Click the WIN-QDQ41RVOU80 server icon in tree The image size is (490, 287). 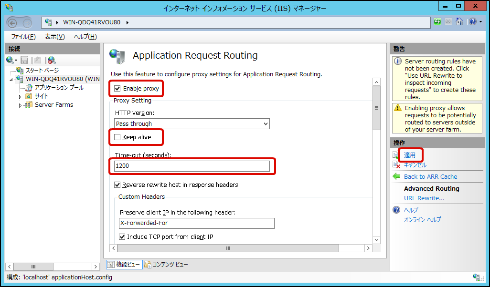click(x=20, y=79)
